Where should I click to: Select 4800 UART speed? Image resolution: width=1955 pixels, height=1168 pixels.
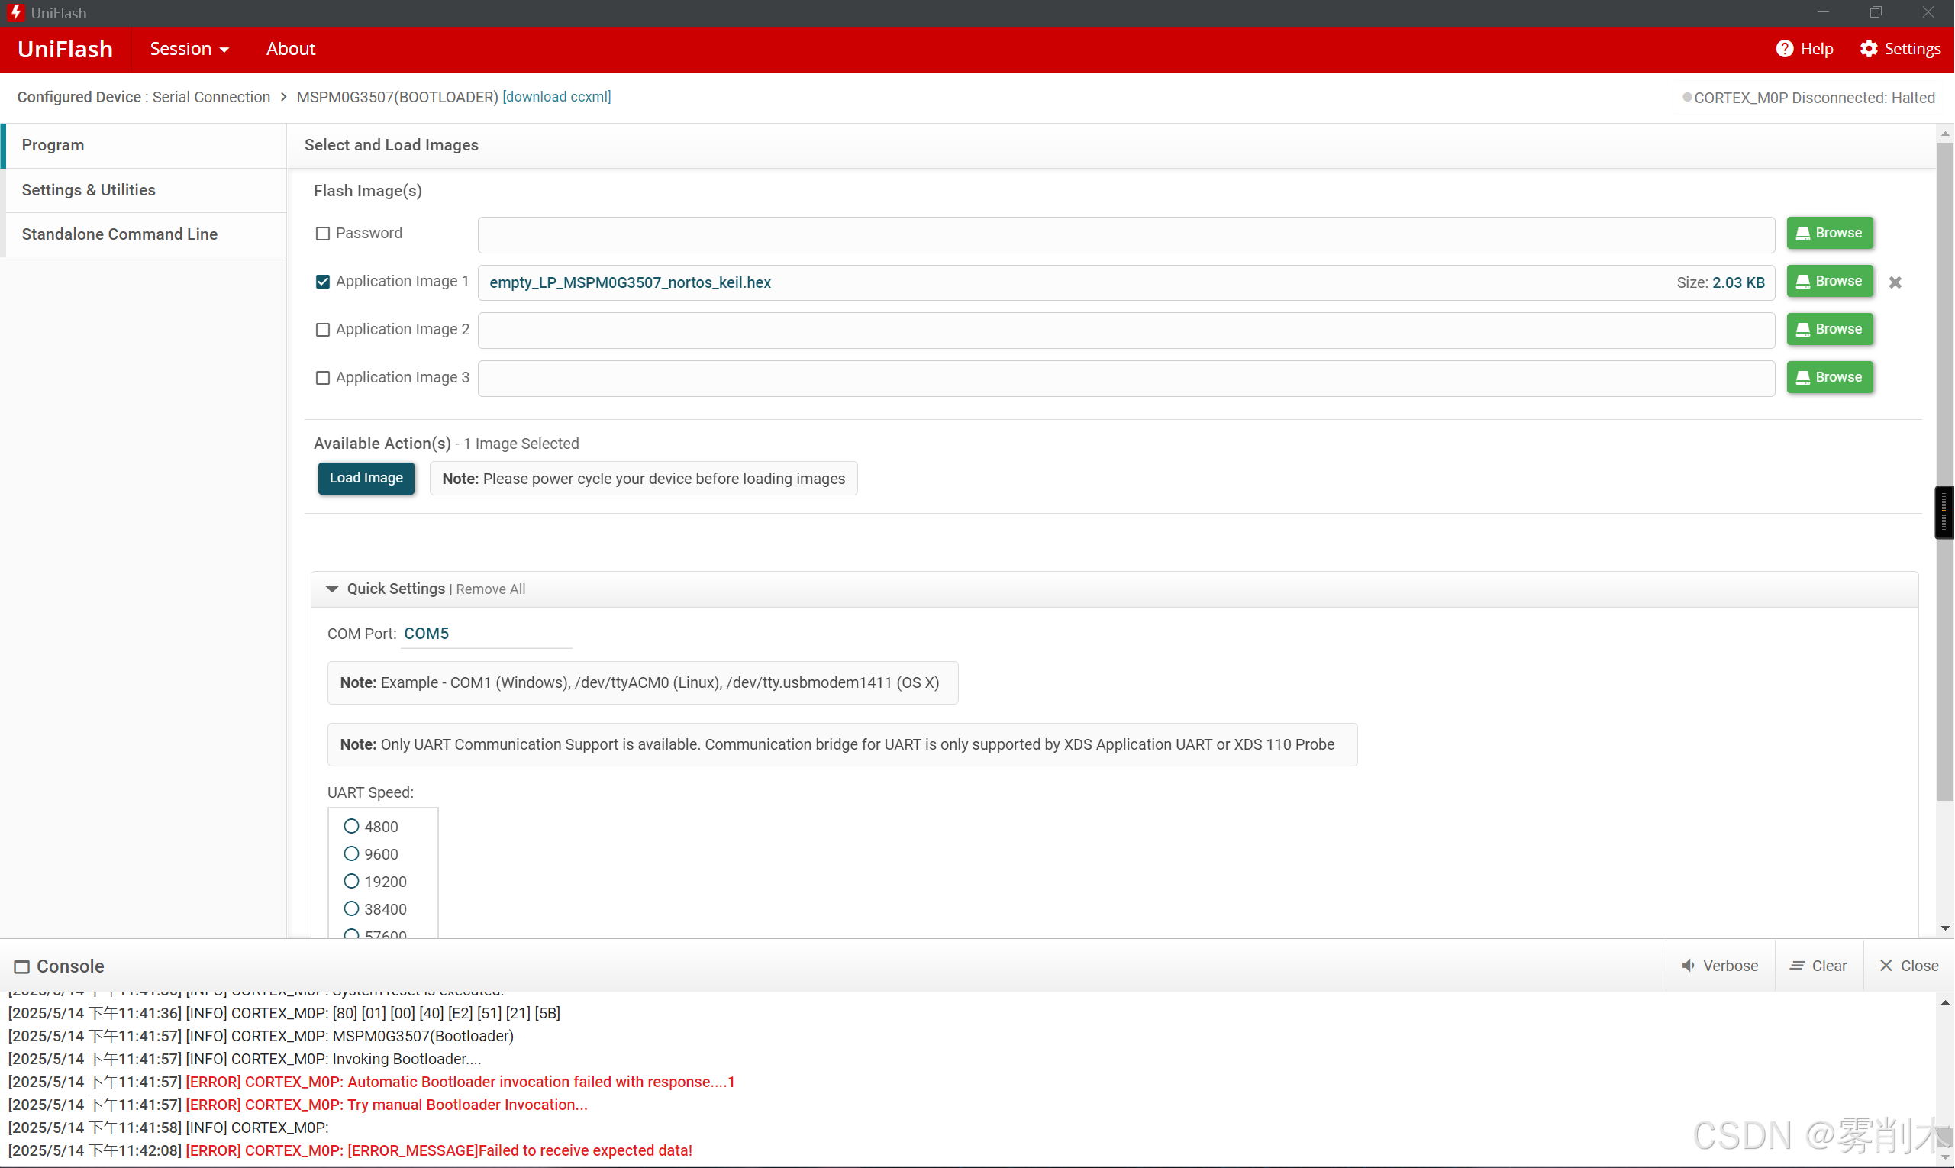[352, 827]
